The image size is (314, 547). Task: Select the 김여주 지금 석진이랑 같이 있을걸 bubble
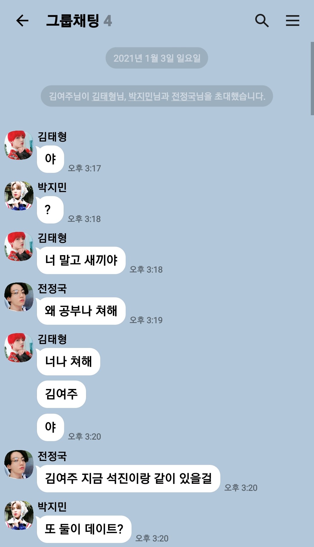129,479
